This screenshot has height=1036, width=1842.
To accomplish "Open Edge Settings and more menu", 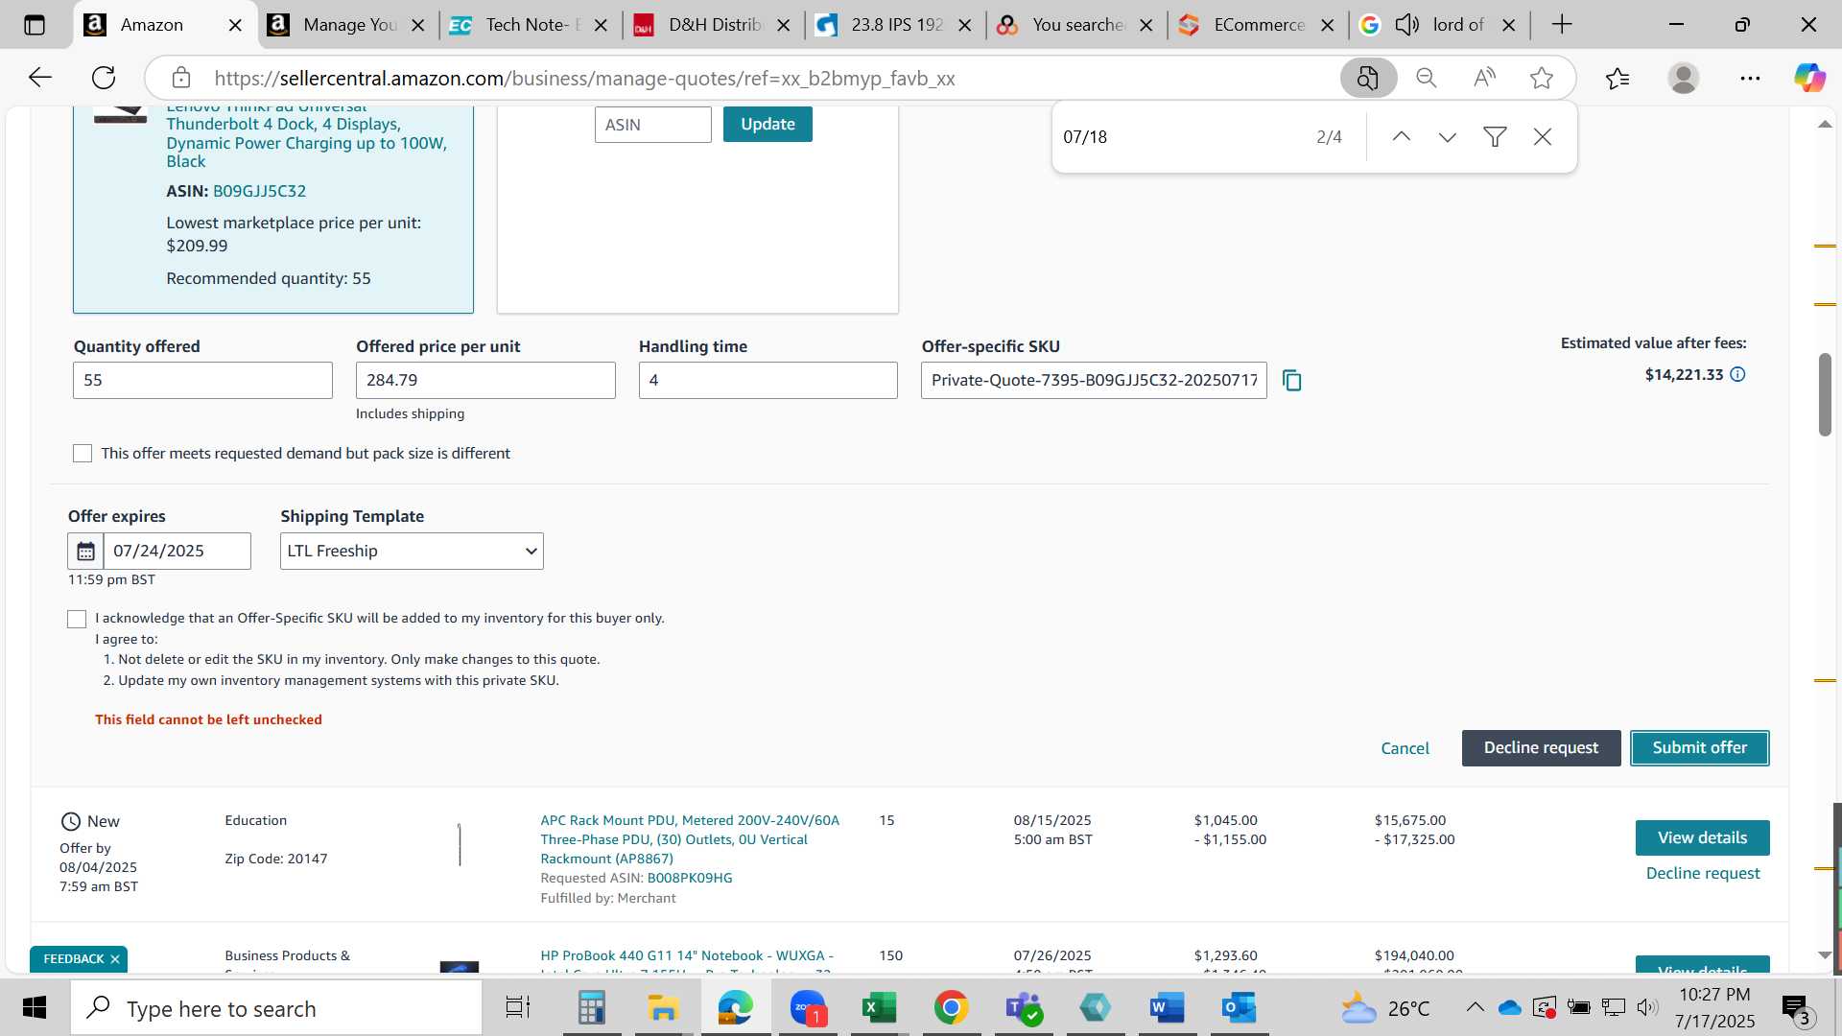I will [x=1750, y=78].
